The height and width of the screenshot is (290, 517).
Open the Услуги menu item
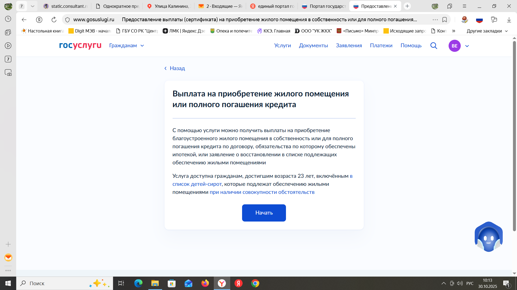[282, 46]
